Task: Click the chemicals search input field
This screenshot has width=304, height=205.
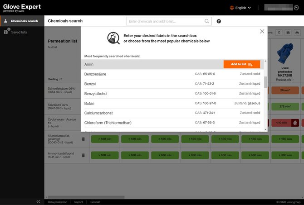Action: (x=169, y=21)
